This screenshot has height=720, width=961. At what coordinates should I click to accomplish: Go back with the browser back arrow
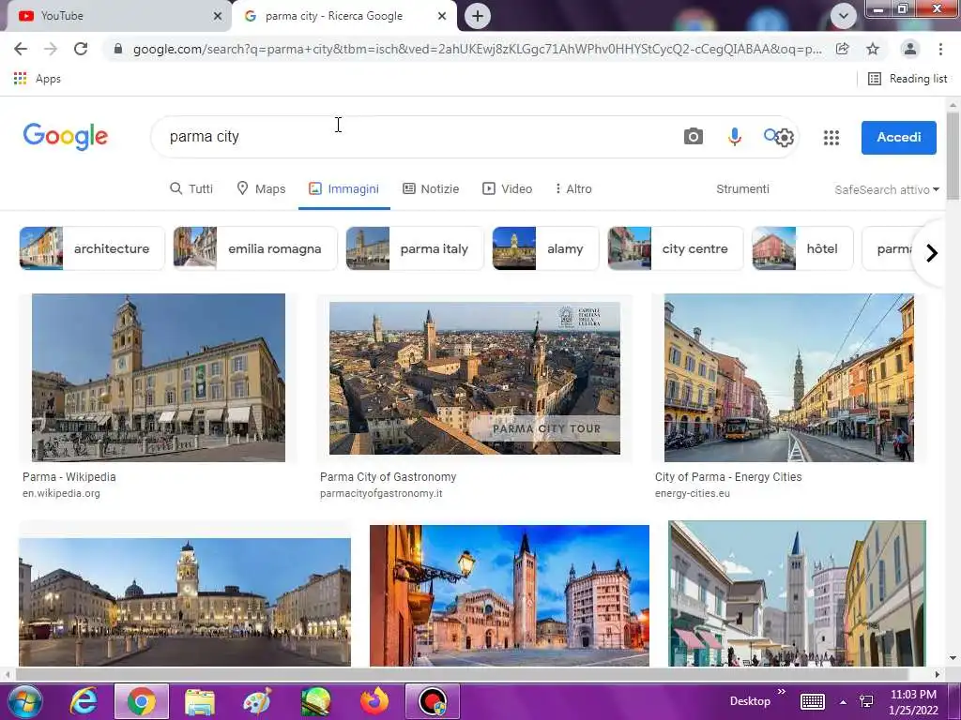(21, 49)
